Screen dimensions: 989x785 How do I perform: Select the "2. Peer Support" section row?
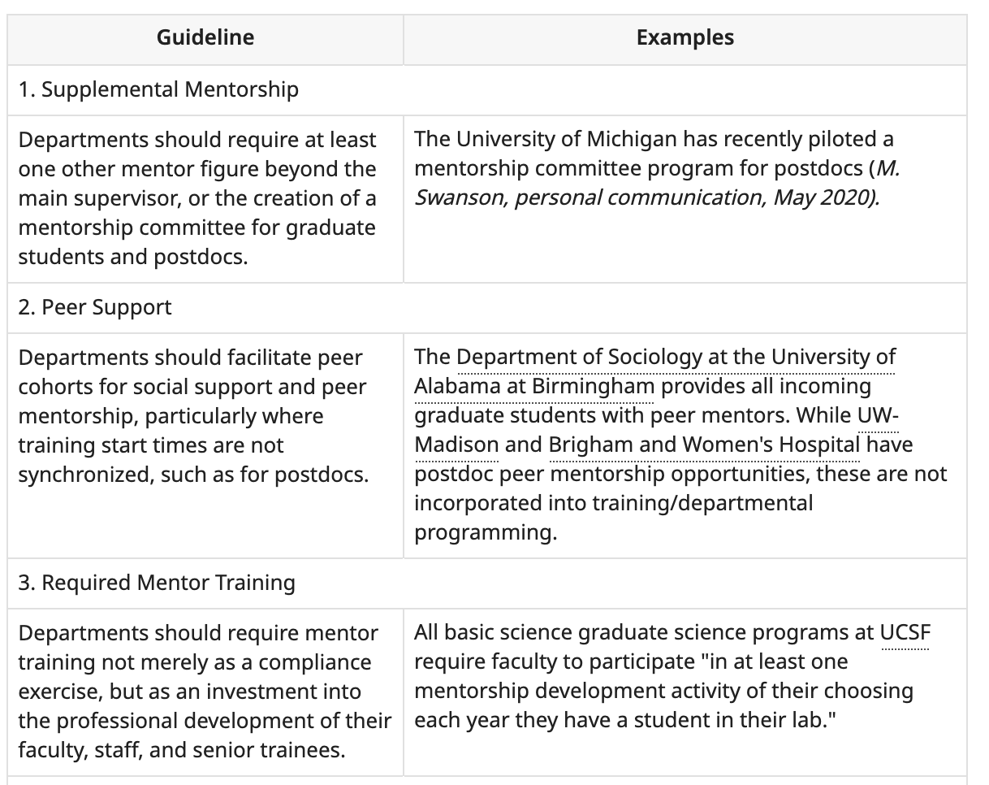point(95,307)
